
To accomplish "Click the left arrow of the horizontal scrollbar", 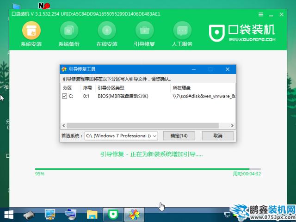I will click(x=64, y=125).
